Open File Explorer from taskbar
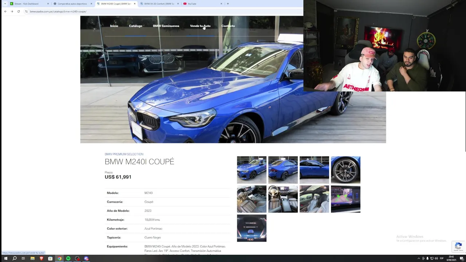Viewport: 466px width, 262px height. pos(32,258)
